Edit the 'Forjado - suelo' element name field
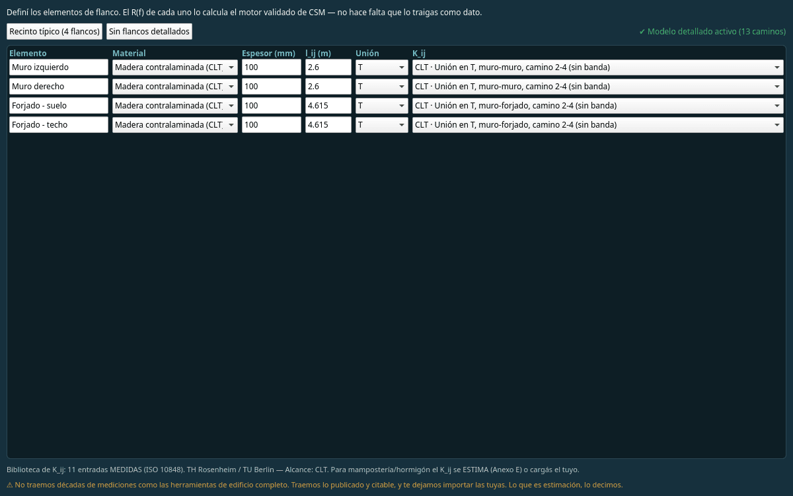 (59, 105)
